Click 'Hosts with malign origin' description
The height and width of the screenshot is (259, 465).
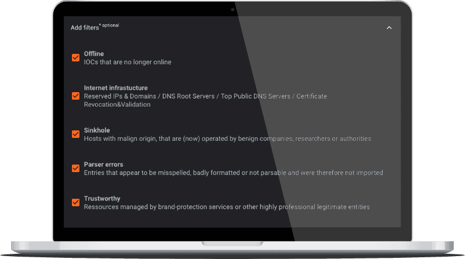point(227,138)
